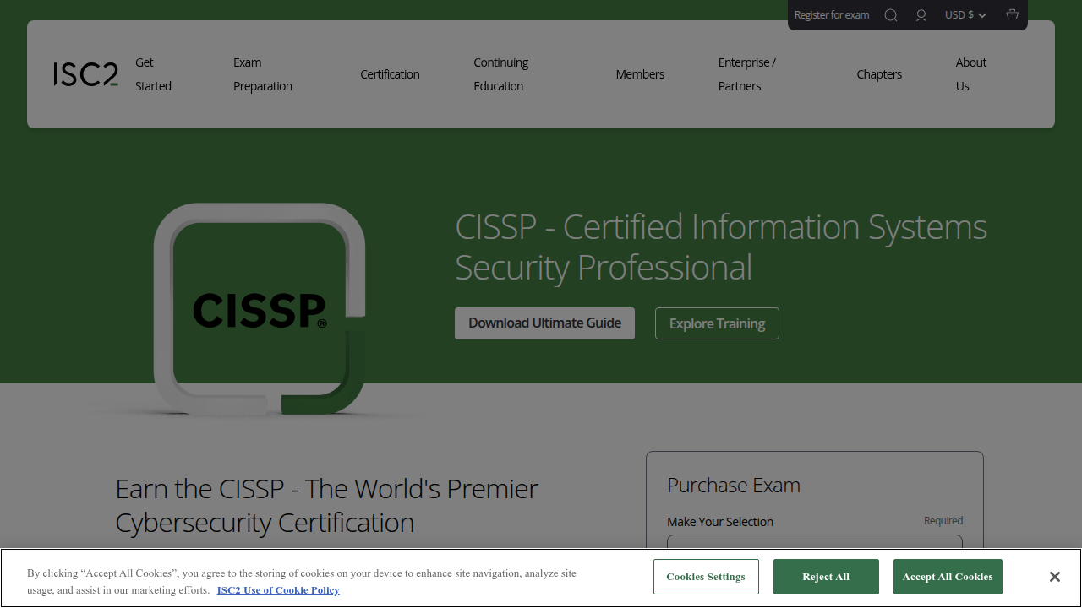
Task: Open the Enterprise / Partners menu
Action: 746,74
